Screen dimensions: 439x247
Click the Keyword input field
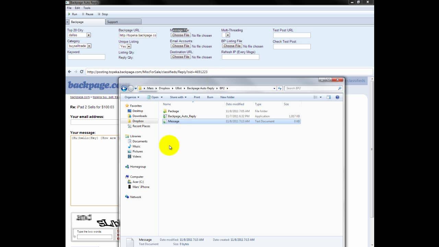pos(86,57)
